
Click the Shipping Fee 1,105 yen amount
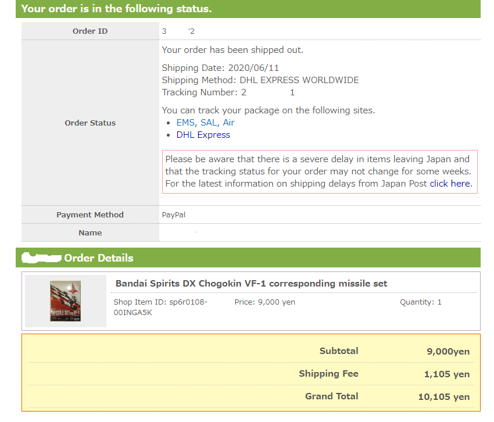point(447,374)
